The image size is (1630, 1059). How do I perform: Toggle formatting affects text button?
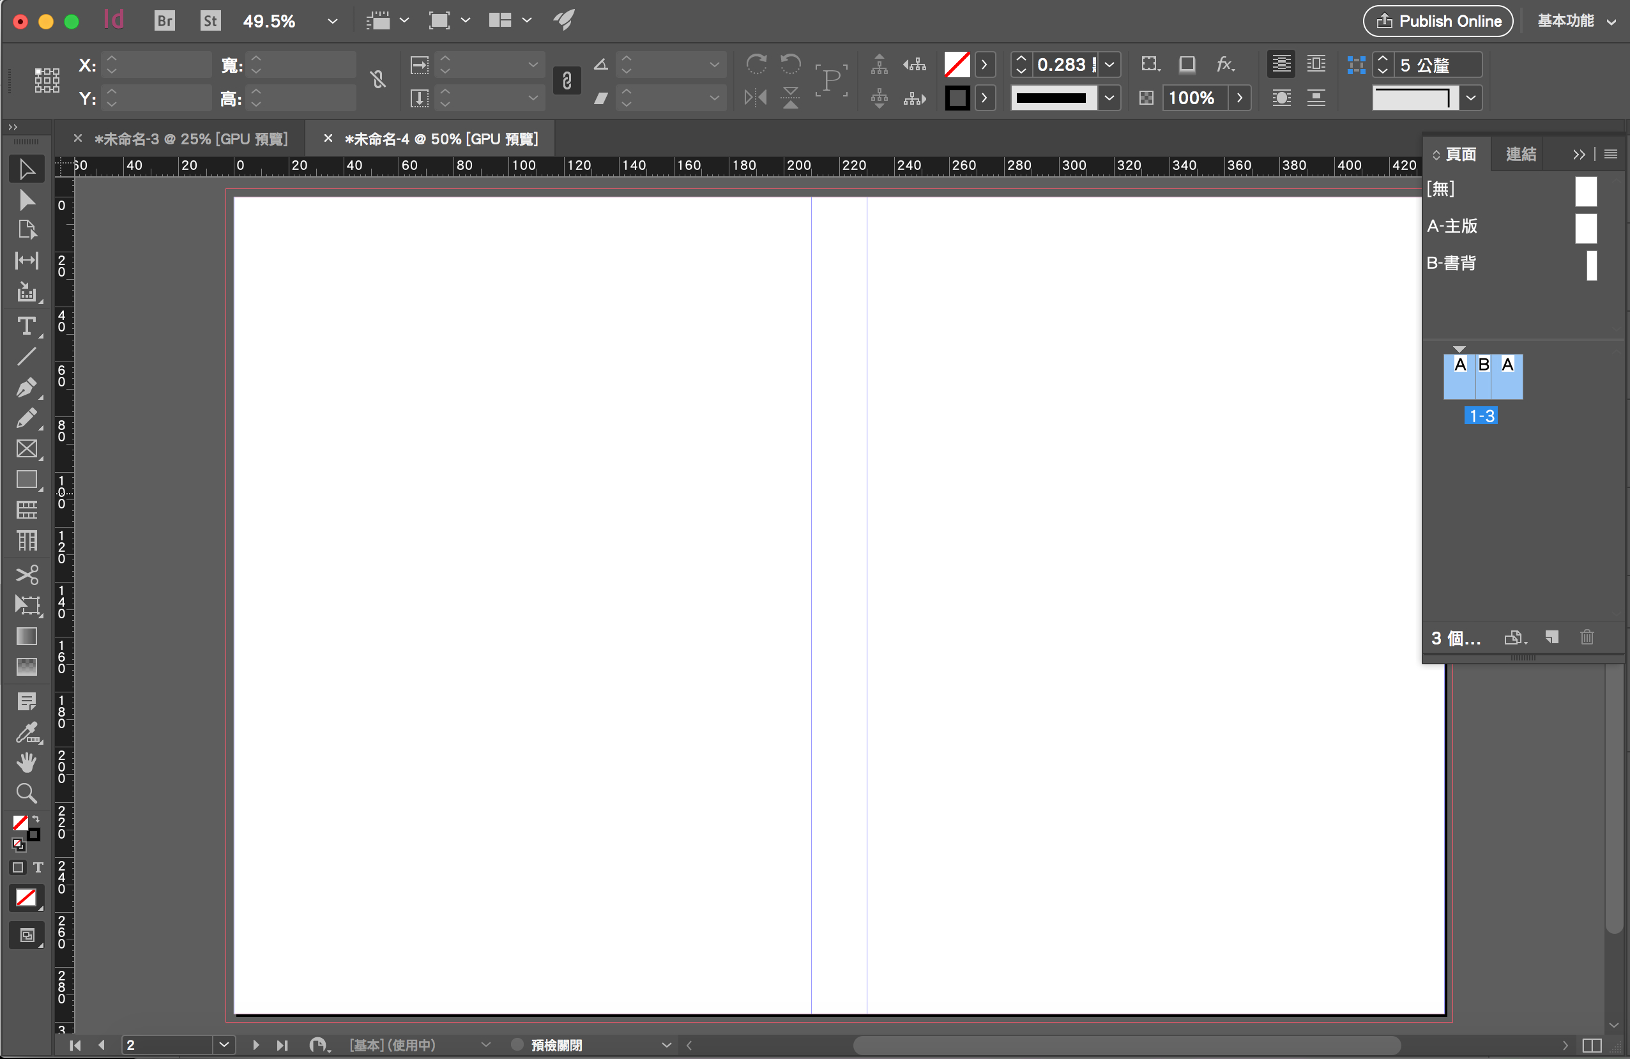38,867
